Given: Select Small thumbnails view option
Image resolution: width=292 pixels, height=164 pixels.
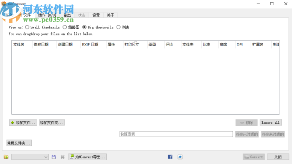Looking at the screenshot, I should point(27,27).
